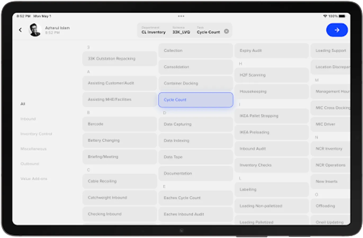Open Azharul Islam's profile photo
The height and width of the screenshot is (238, 363).
click(35, 30)
